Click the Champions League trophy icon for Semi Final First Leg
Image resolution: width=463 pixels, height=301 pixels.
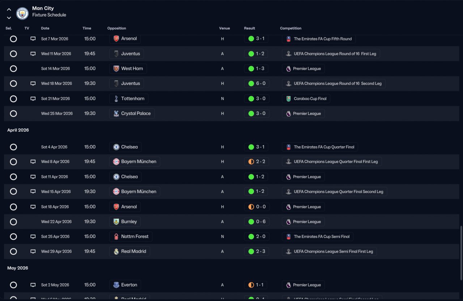[x=289, y=251]
